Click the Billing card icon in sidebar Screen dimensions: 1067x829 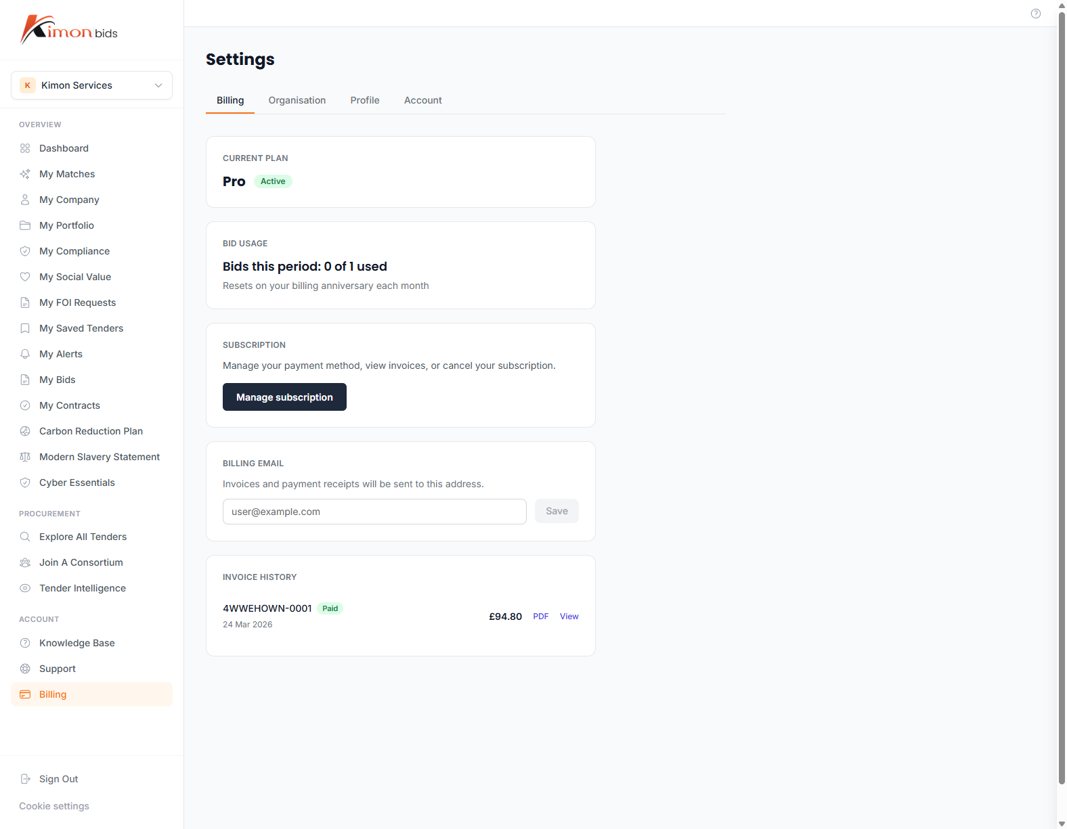25,694
